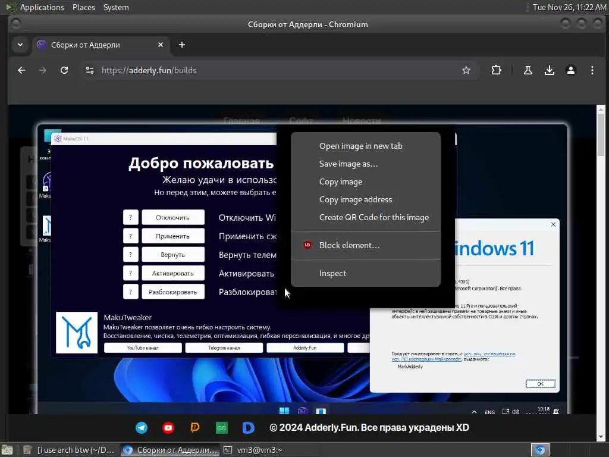Close the Windows 11 about dialog
Viewport: 609px width, 457px height.
coord(553,224)
